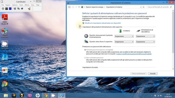
Task: Open the eBay Italia desktop shortcut
Action: click(5, 72)
